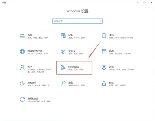Select the Accounts (帐户) person icon

[x=22, y=67]
